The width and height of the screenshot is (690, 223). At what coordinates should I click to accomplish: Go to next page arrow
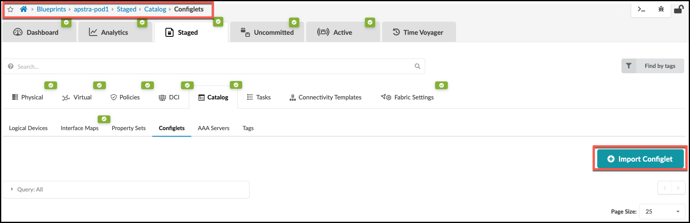pyautogui.click(x=678, y=188)
